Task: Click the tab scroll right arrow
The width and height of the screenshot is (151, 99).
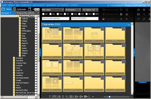Action: 38,10
